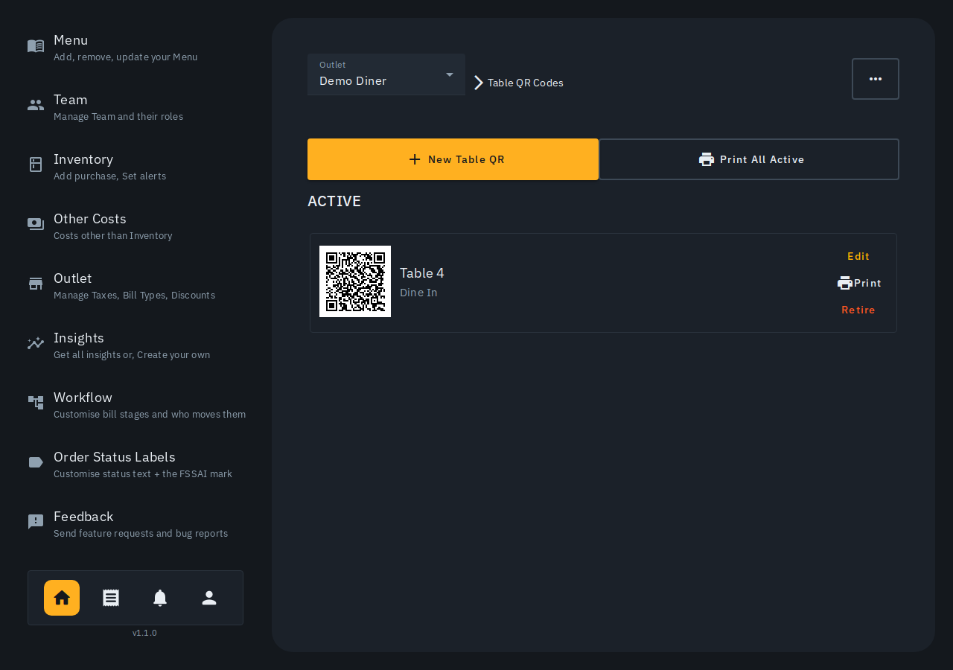Screen dimensions: 953x670
Task: Click the Table QR Codes breadcrumb
Action: pyautogui.click(x=526, y=83)
